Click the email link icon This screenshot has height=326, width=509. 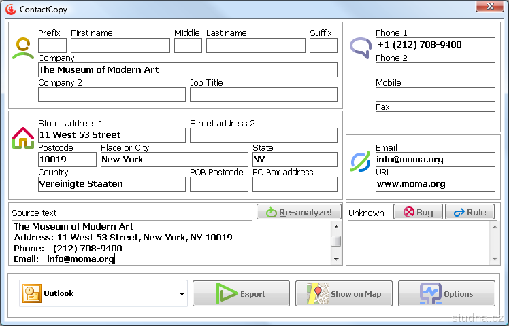(361, 162)
